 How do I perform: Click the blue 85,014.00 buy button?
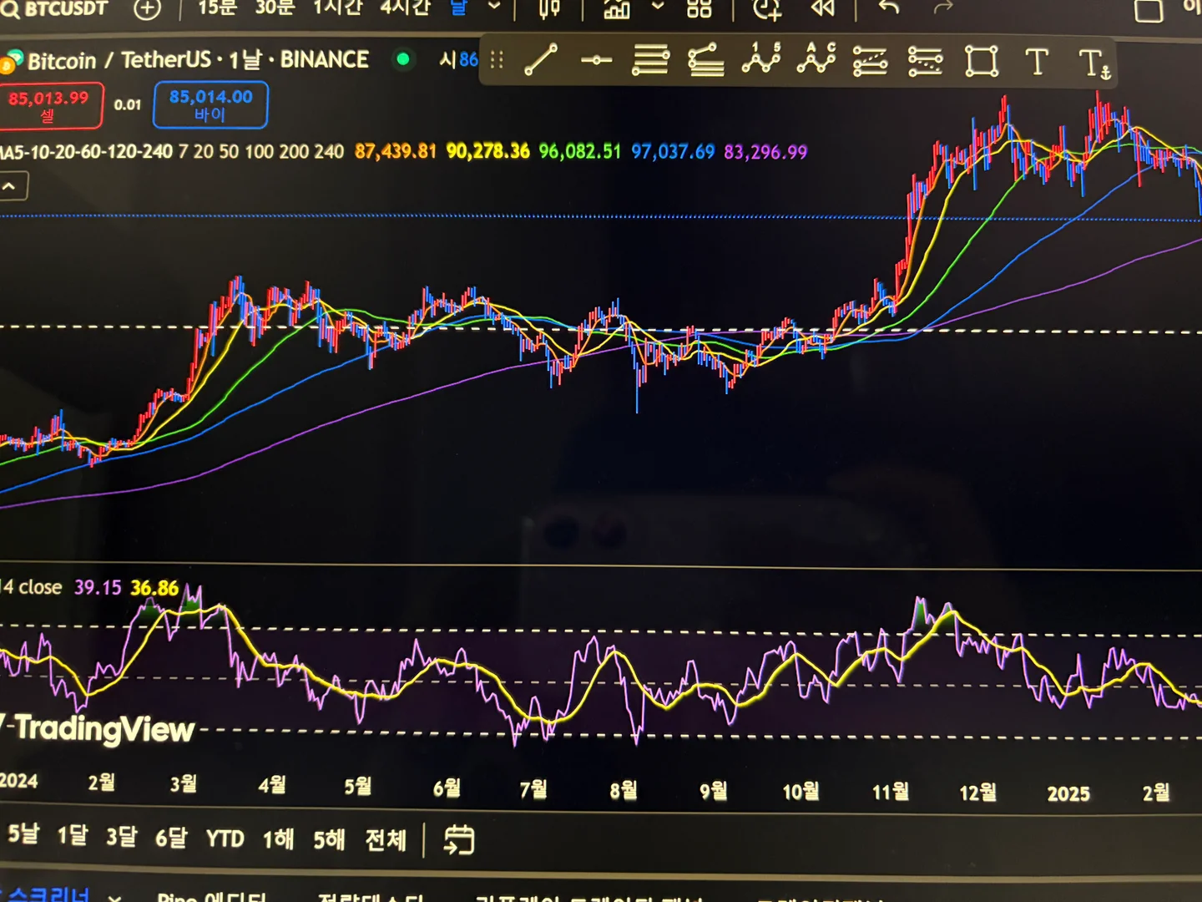210,105
